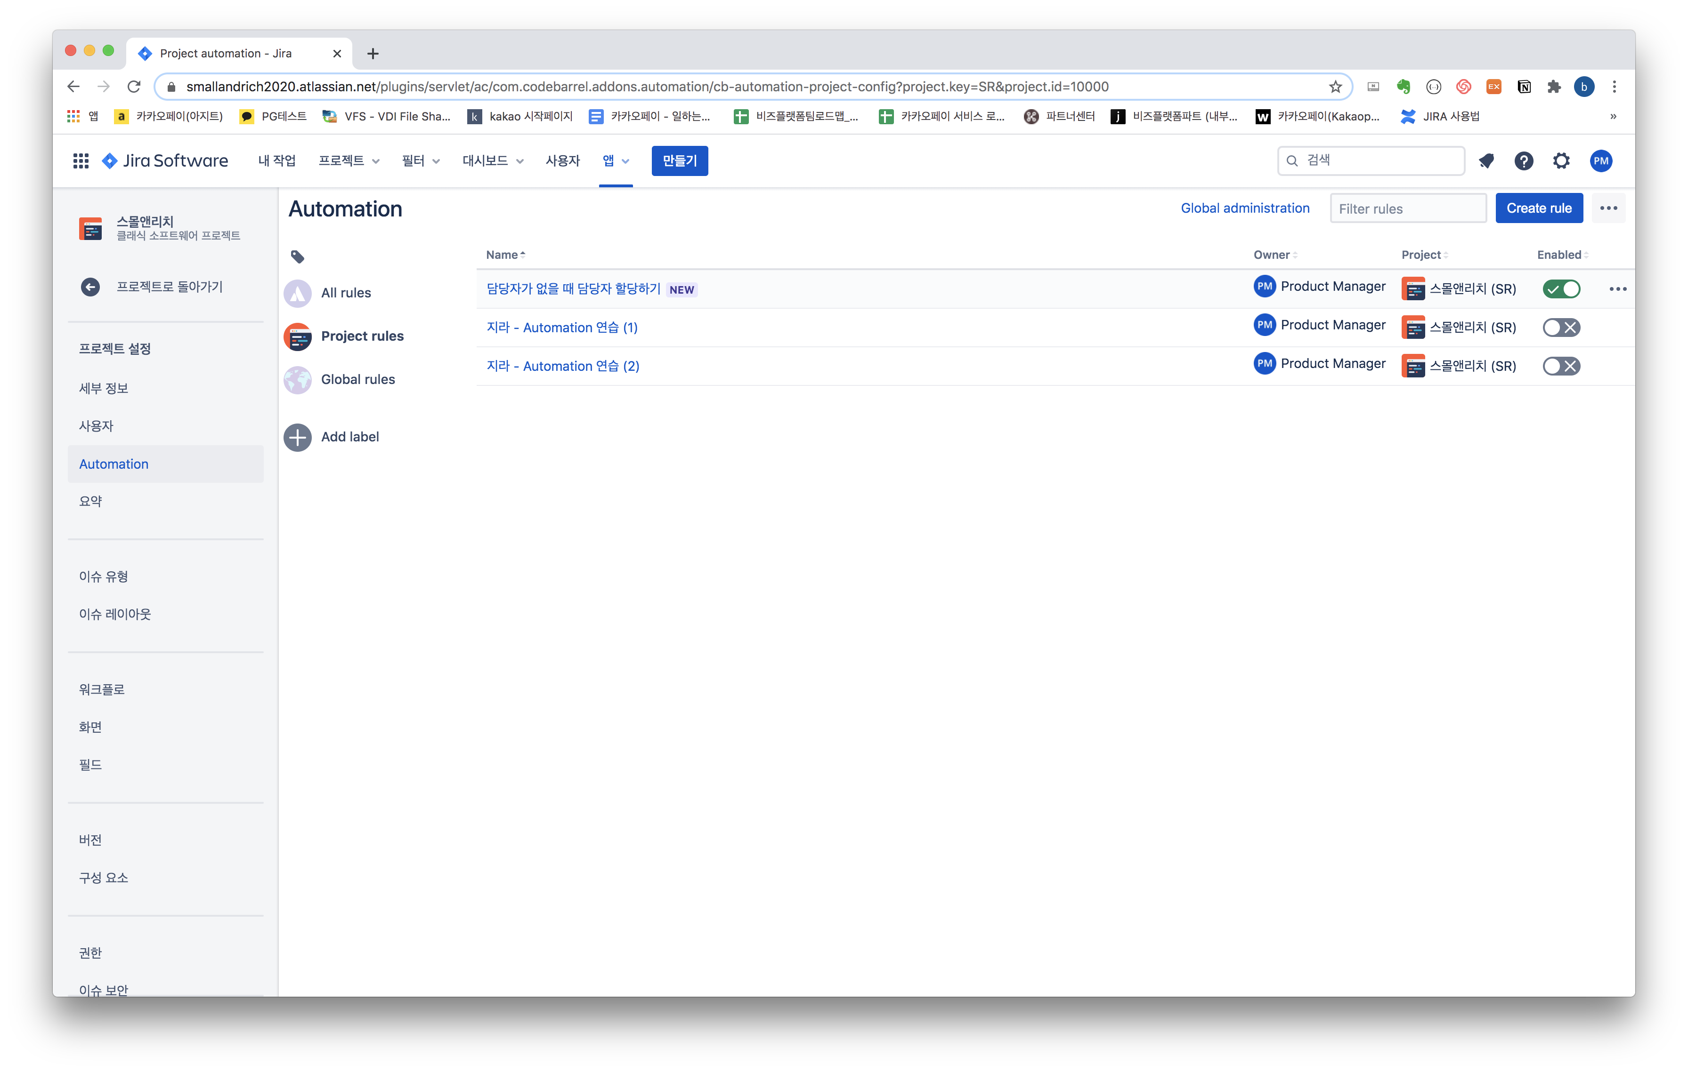Enable the Automation 연습 (1) rule toggle
Screen dimensions: 1688x1072
click(1561, 328)
